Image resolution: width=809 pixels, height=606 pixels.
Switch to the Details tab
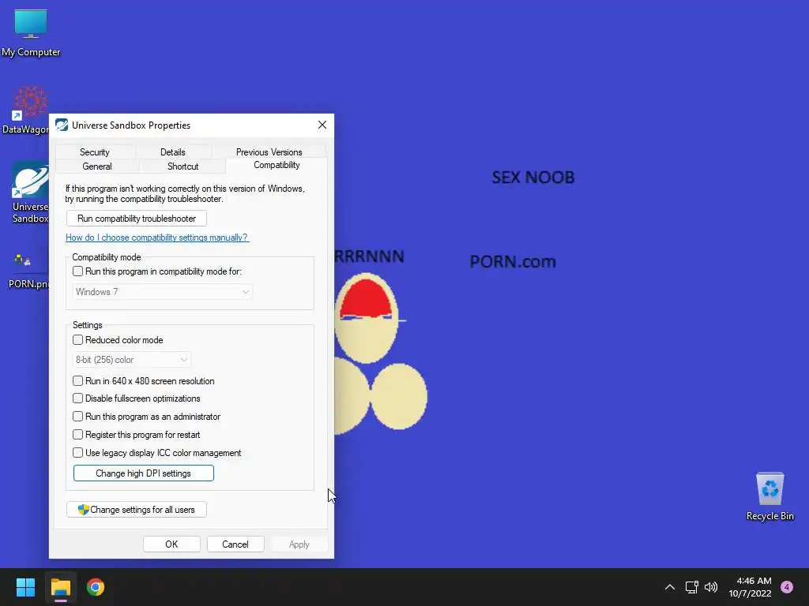click(x=172, y=152)
